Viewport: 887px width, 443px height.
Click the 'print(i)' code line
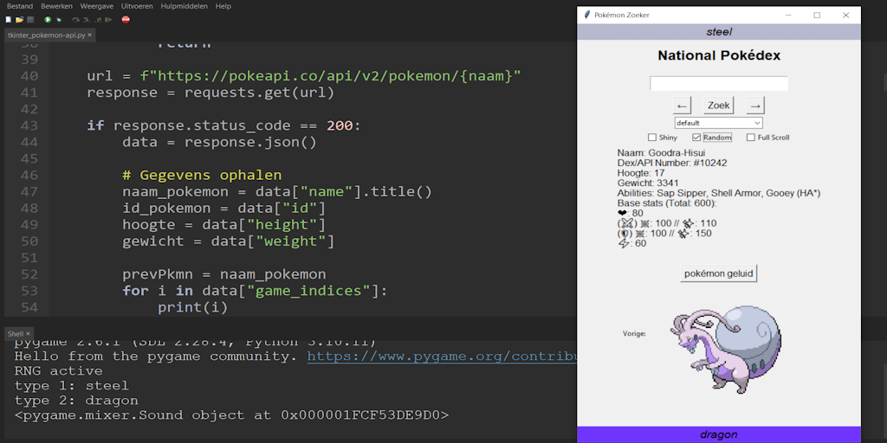192,307
